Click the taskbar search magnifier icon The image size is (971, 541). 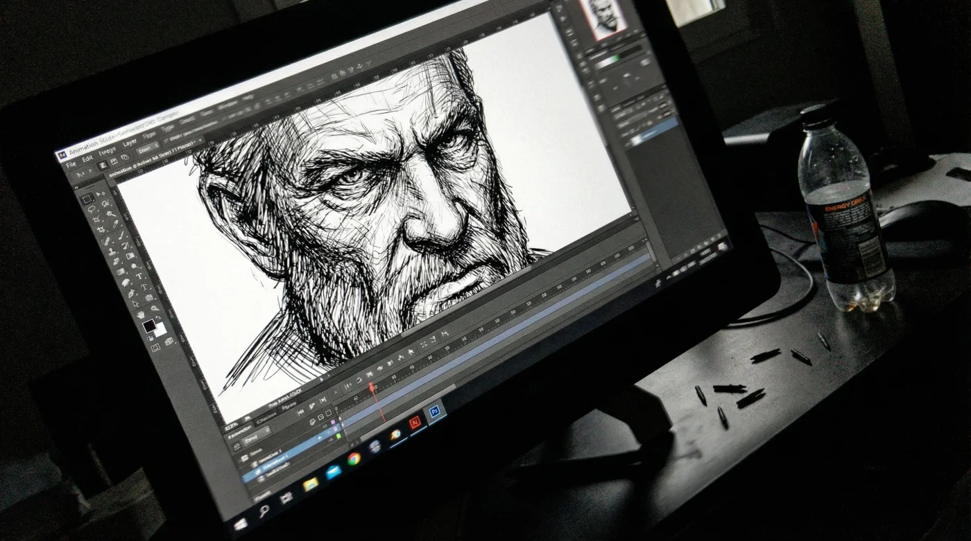point(264,511)
